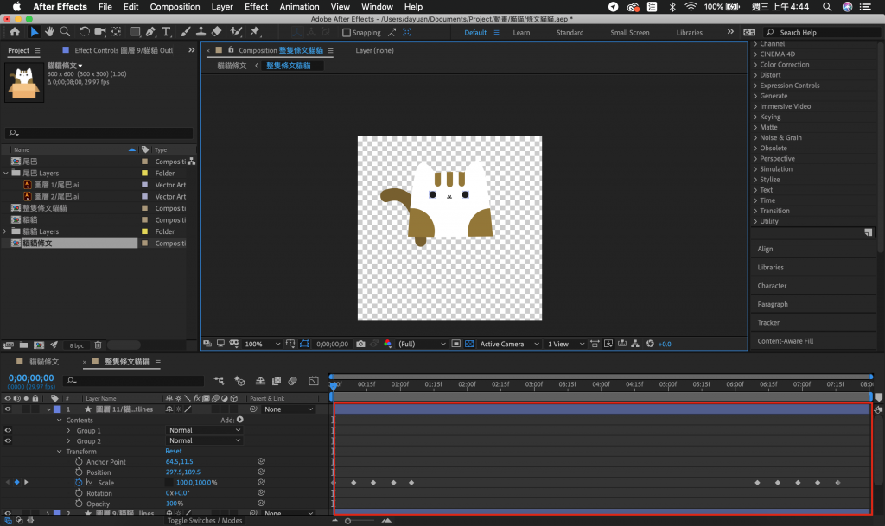Select the Pen tool

(x=150, y=32)
